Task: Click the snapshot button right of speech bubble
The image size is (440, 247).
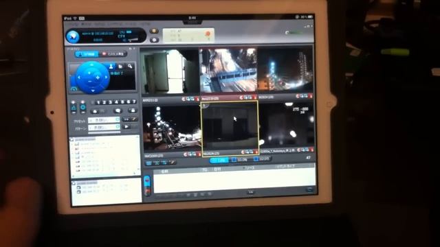Action: point(132,110)
